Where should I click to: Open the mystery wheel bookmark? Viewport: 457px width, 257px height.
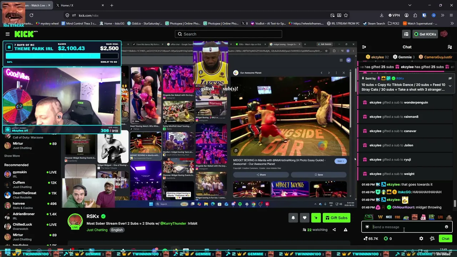[x=47, y=24]
